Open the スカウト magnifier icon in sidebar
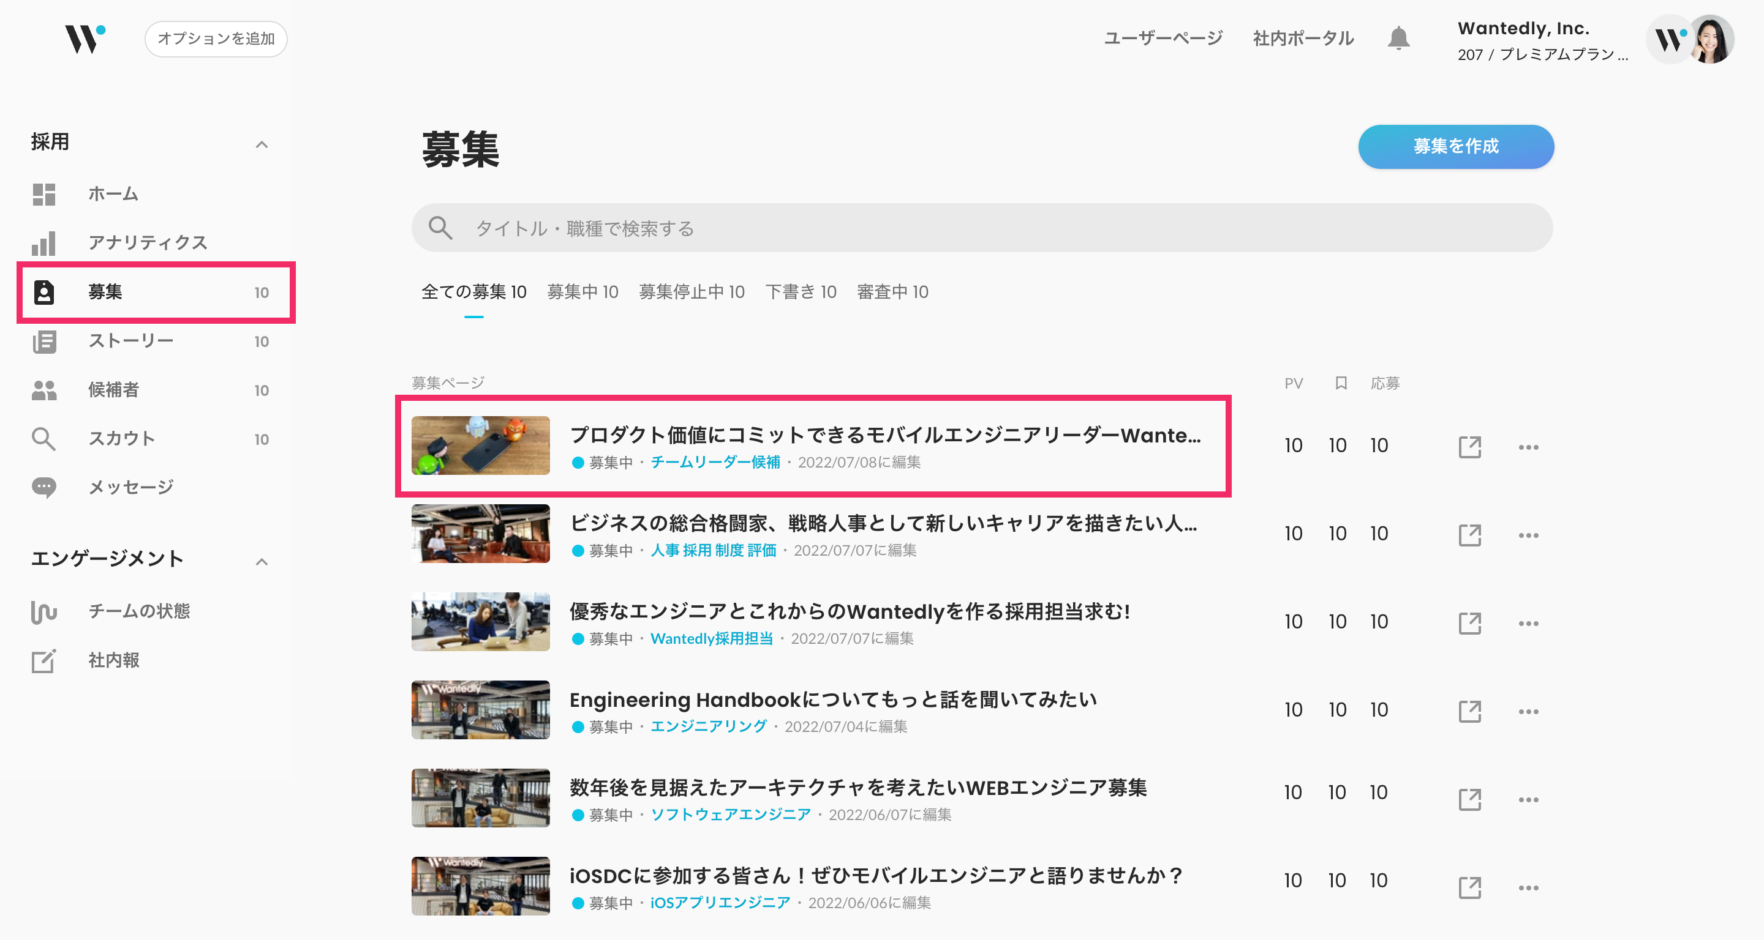The image size is (1764, 940). pyautogui.click(x=44, y=439)
